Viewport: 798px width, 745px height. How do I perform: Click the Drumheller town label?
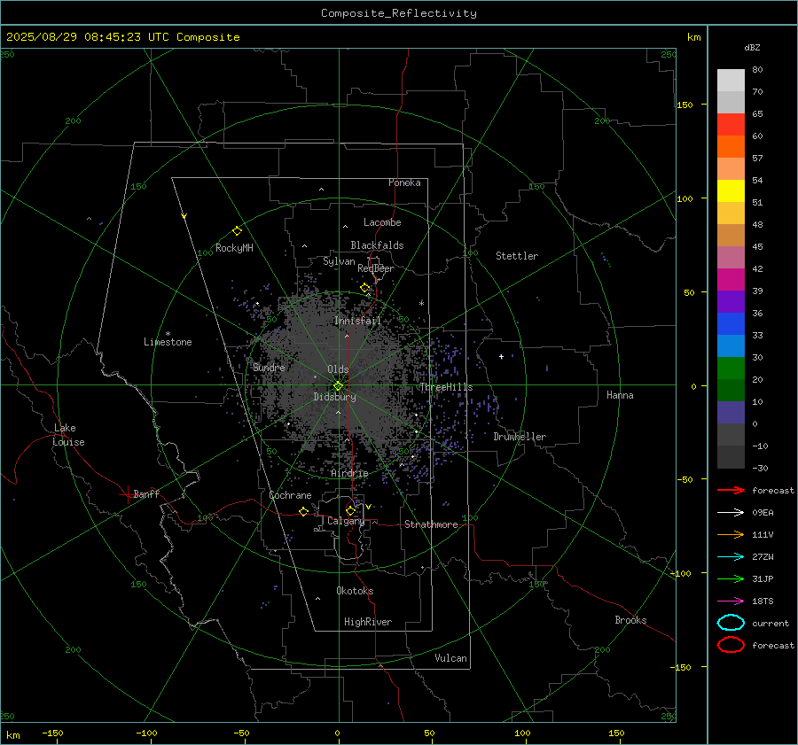coord(520,437)
